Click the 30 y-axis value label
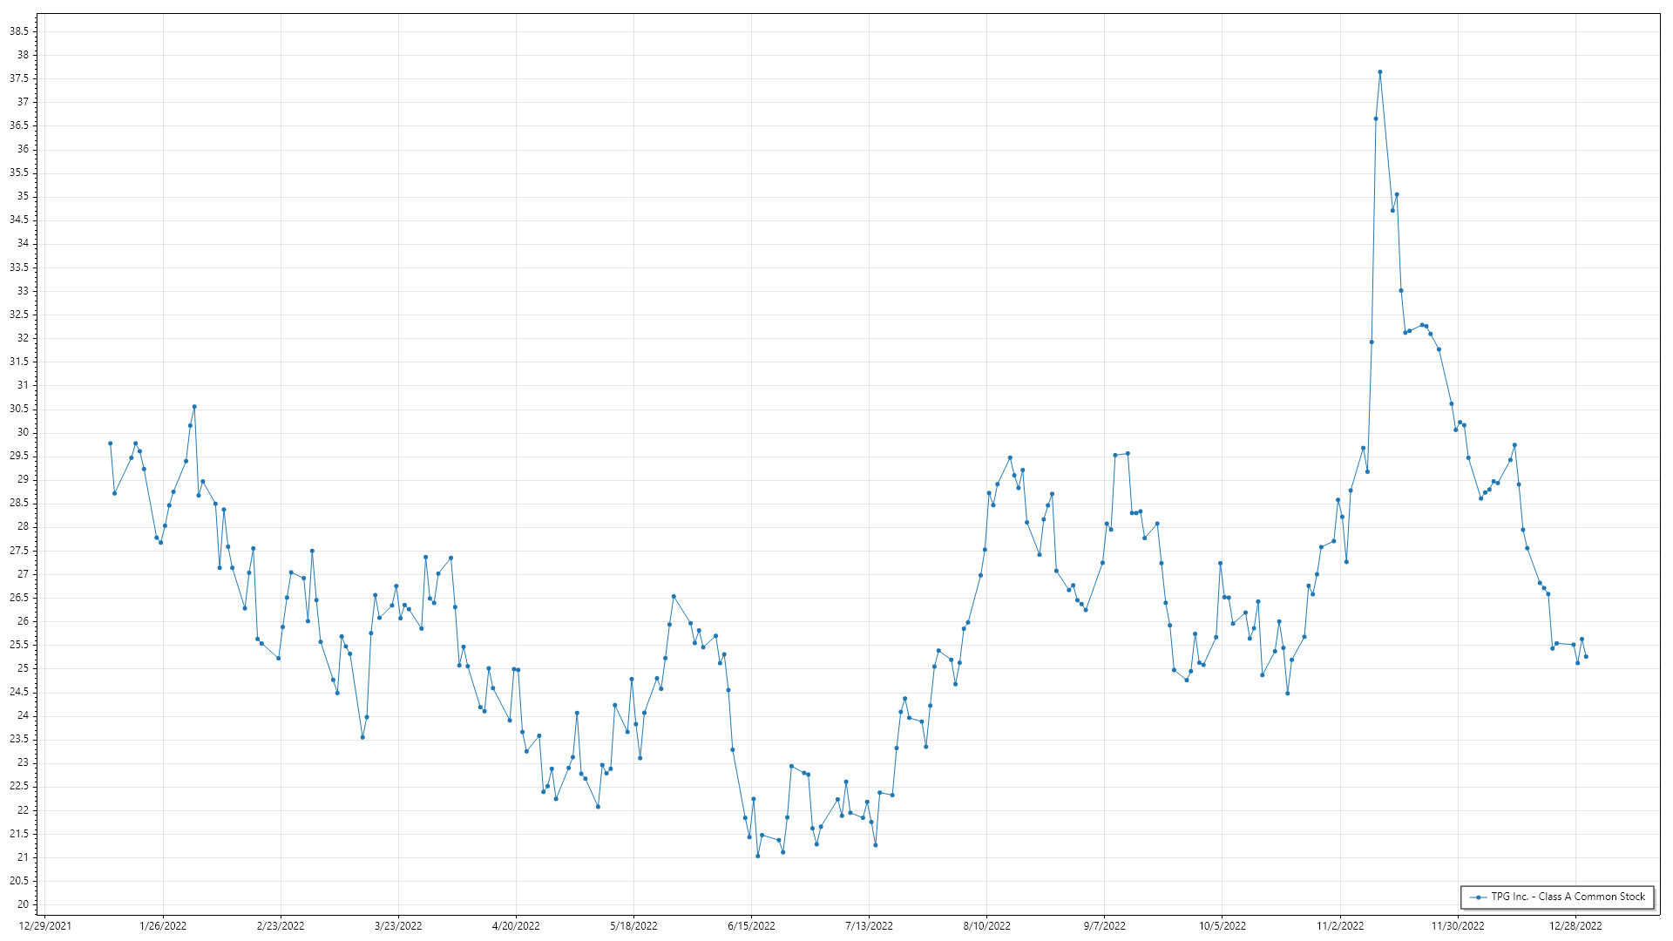The width and height of the screenshot is (1673, 941). (23, 432)
